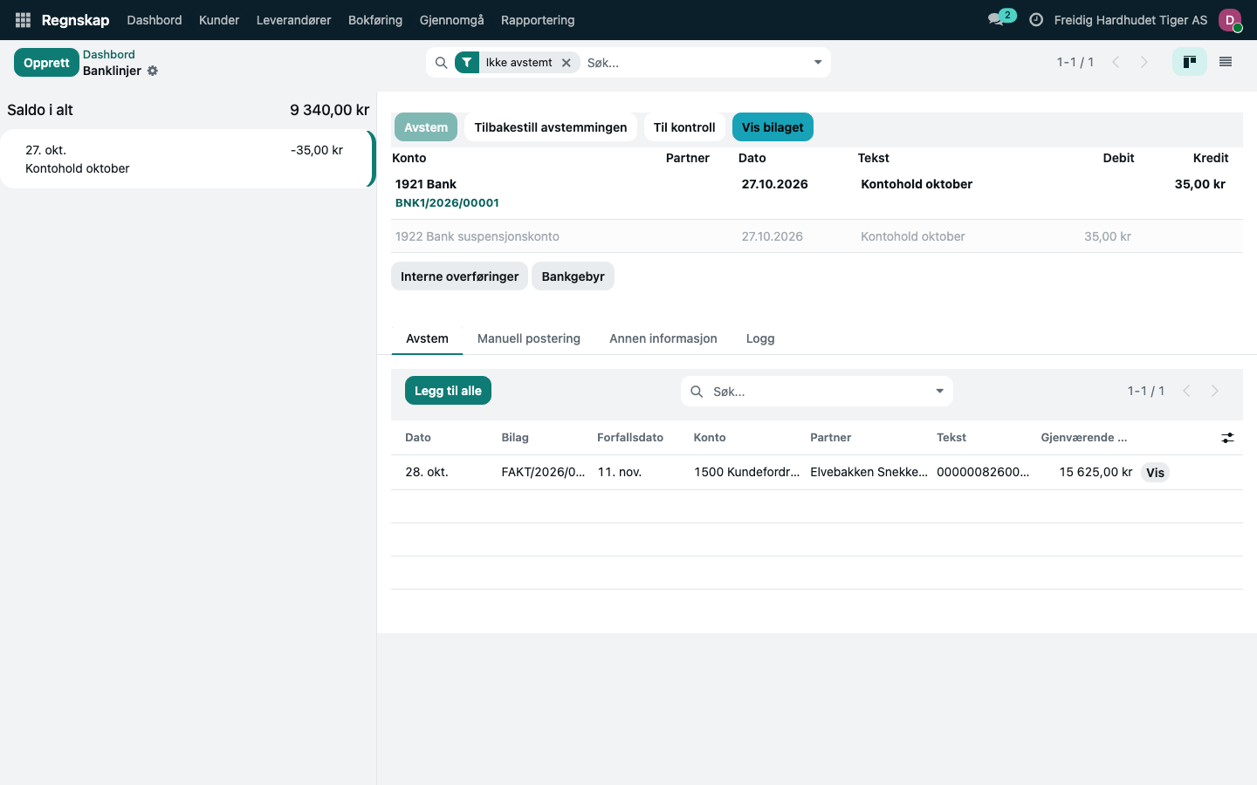Go to previous page in reconcile list

pyautogui.click(x=1186, y=391)
